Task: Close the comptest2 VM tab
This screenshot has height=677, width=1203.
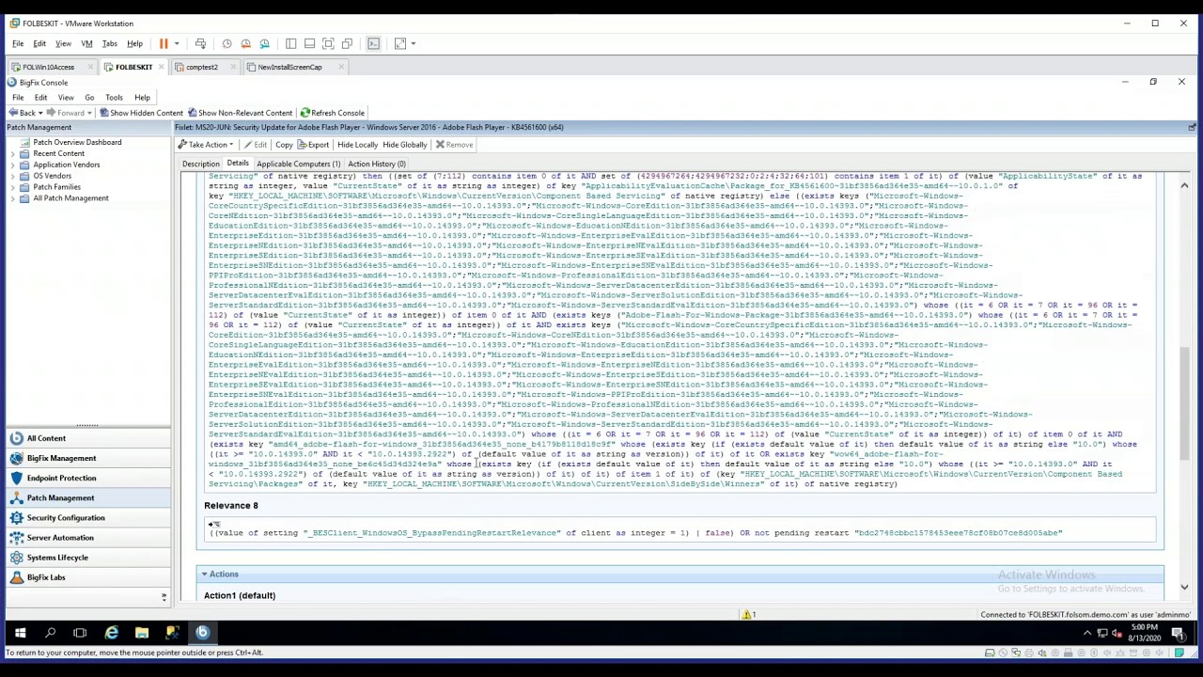Action: click(234, 67)
